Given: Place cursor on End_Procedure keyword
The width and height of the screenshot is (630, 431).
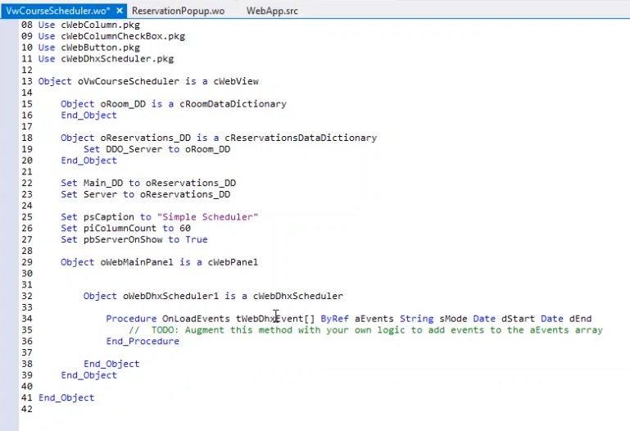Looking at the screenshot, I should pos(142,342).
